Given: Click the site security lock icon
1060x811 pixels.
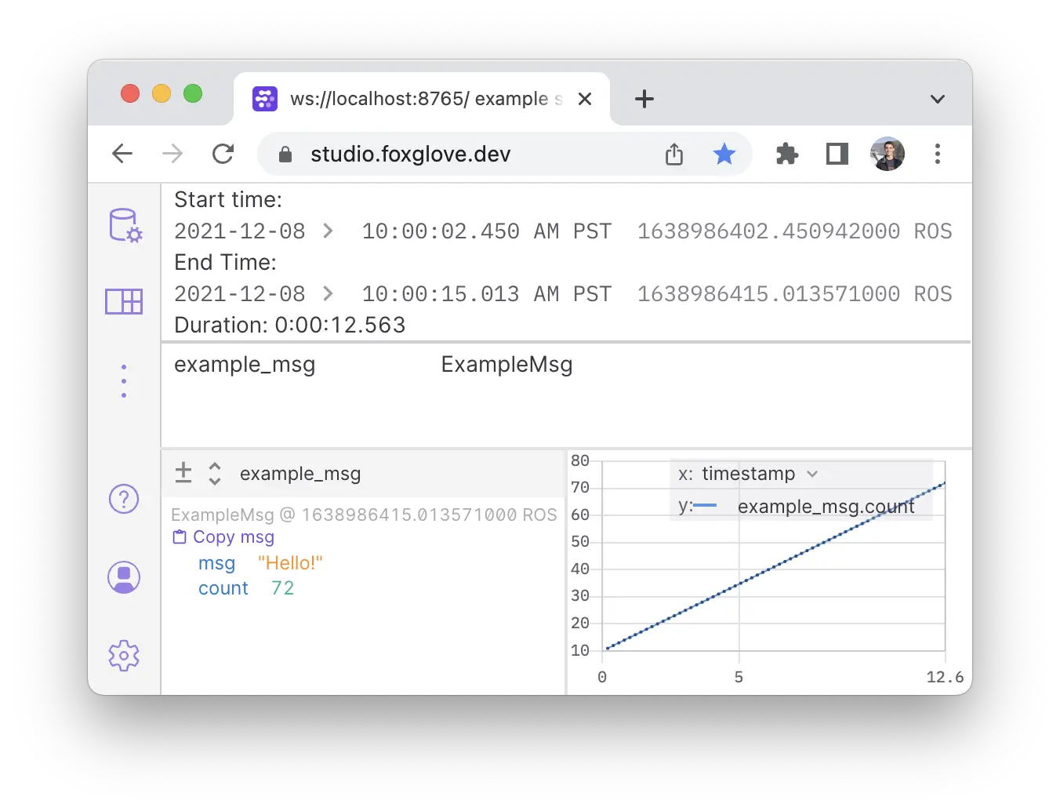Looking at the screenshot, I should click(x=286, y=154).
